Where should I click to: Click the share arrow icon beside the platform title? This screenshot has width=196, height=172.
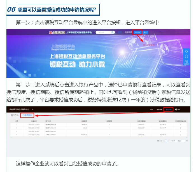point(33,109)
